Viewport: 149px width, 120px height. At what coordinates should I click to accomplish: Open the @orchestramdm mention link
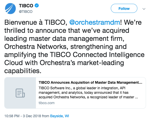pyautogui.click(x=95, y=22)
